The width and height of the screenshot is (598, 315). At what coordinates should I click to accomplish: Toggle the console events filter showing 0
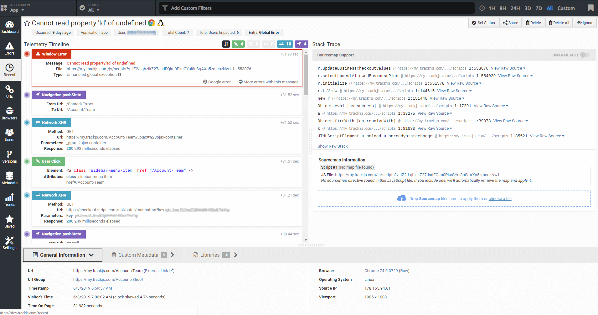269,44
